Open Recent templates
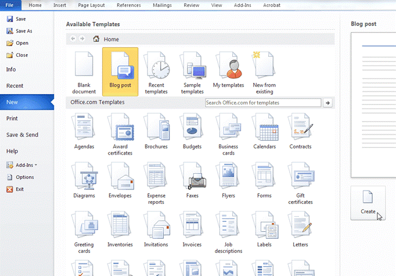The height and width of the screenshot is (276, 396). click(156, 72)
